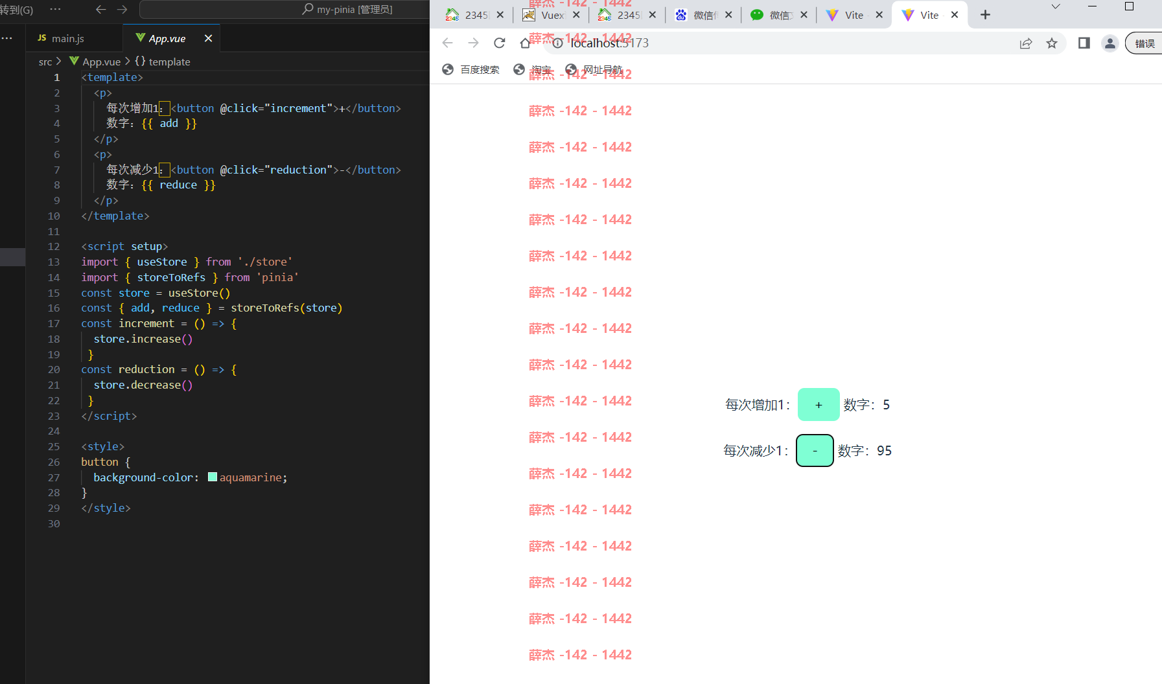Close the inactive Vite browser tab
The width and height of the screenshot is (1162, 684).
point(879,15)
